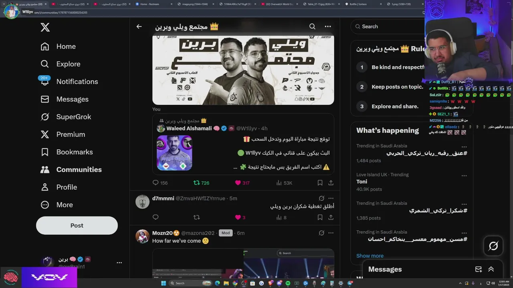Compose new message icon in Messages
513x288 pixels.
[479, 269]
